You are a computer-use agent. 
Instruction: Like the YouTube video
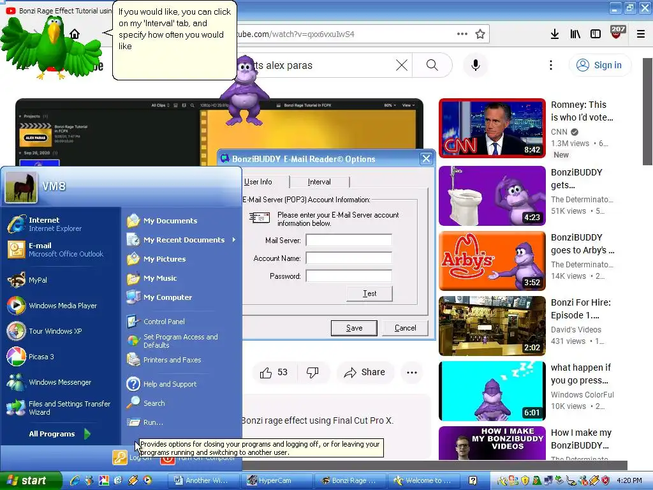274,372
